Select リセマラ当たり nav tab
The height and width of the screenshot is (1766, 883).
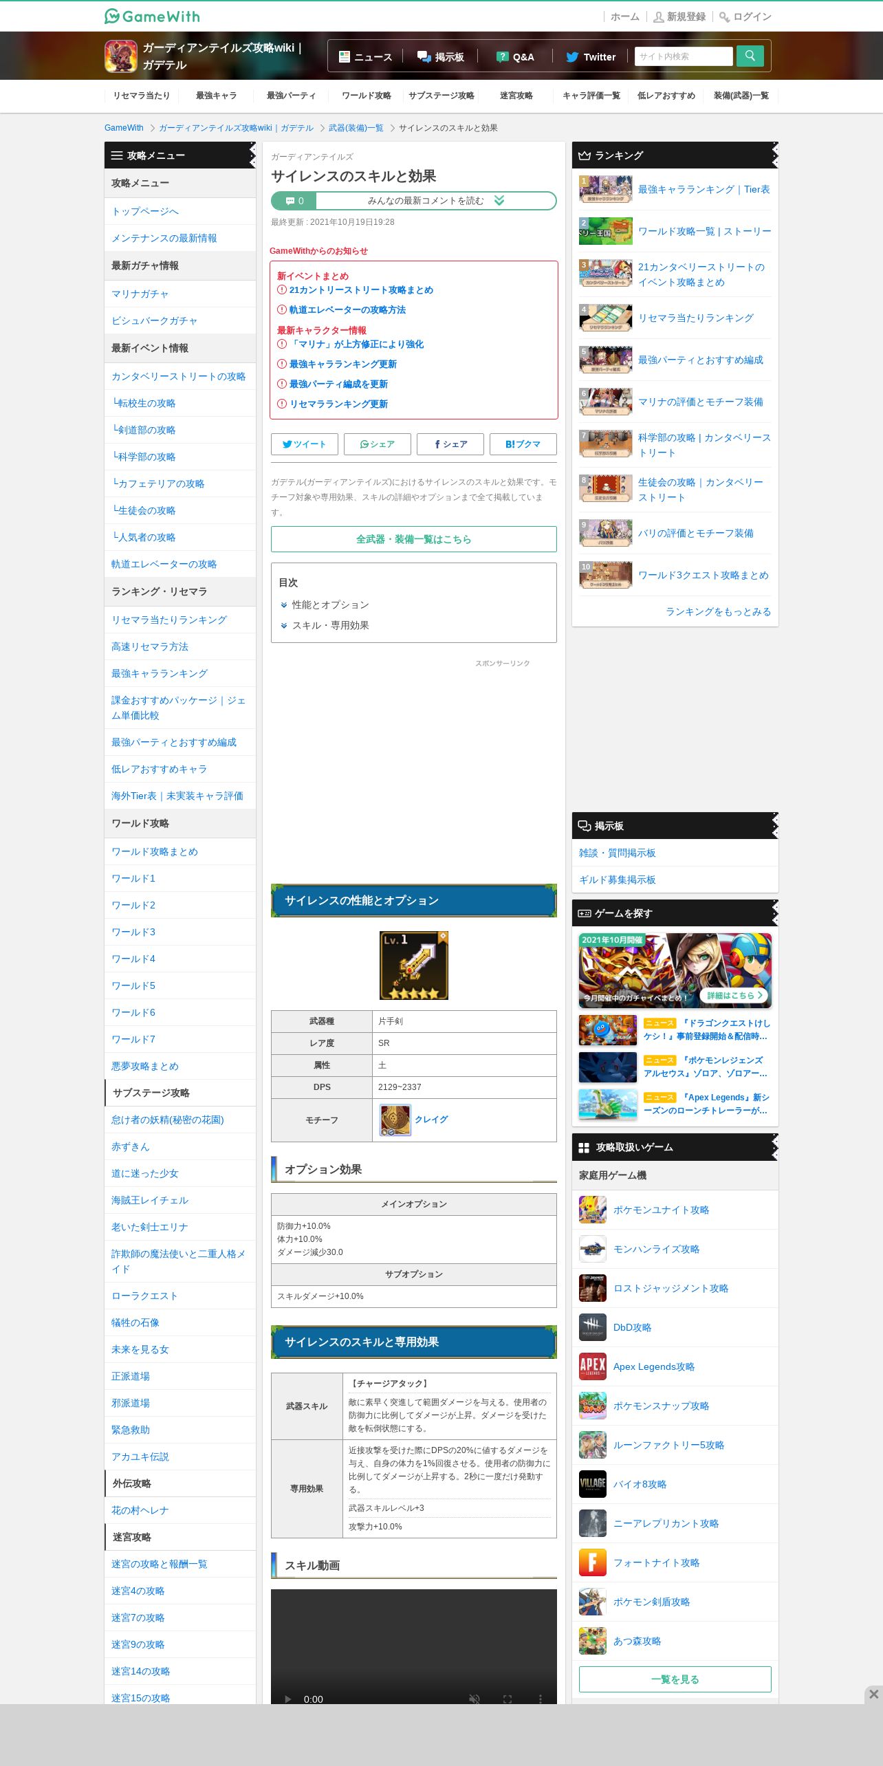[142, 96]
